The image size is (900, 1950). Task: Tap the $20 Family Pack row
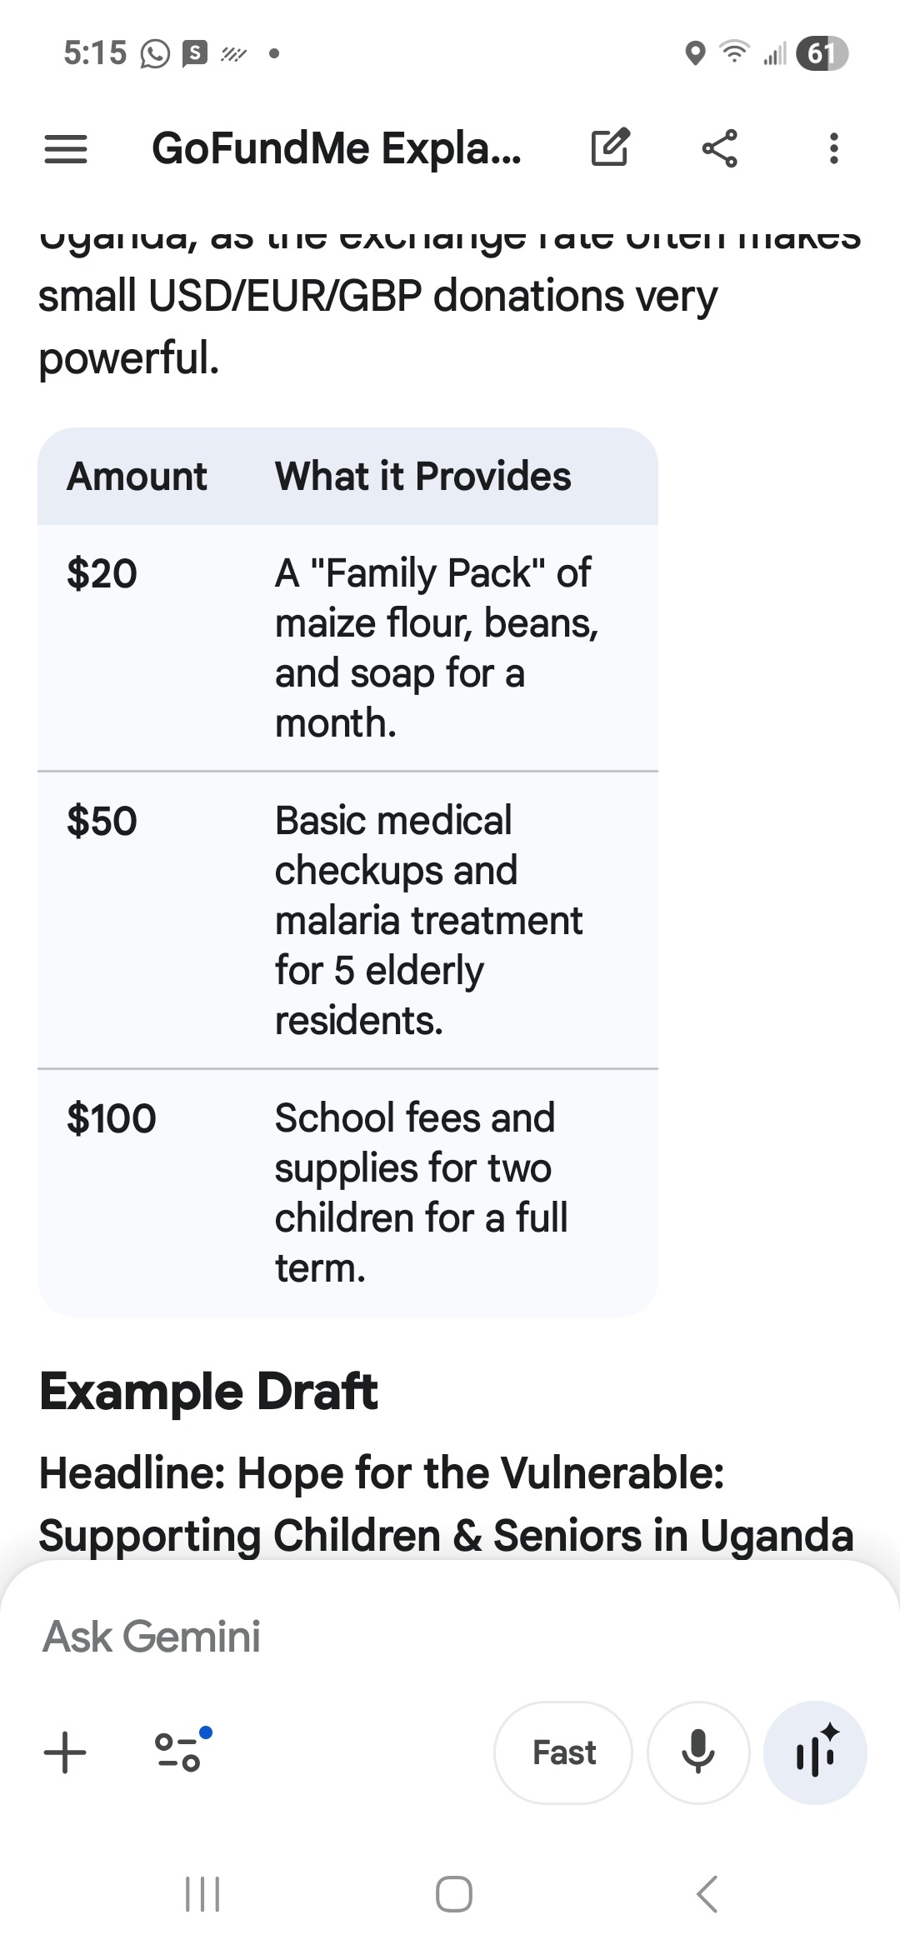tap(347, 647)
